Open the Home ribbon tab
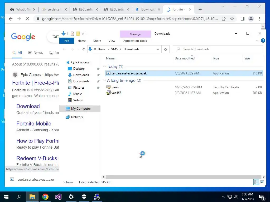This screenshot has width=270, height=202. (x=82, y=41)
